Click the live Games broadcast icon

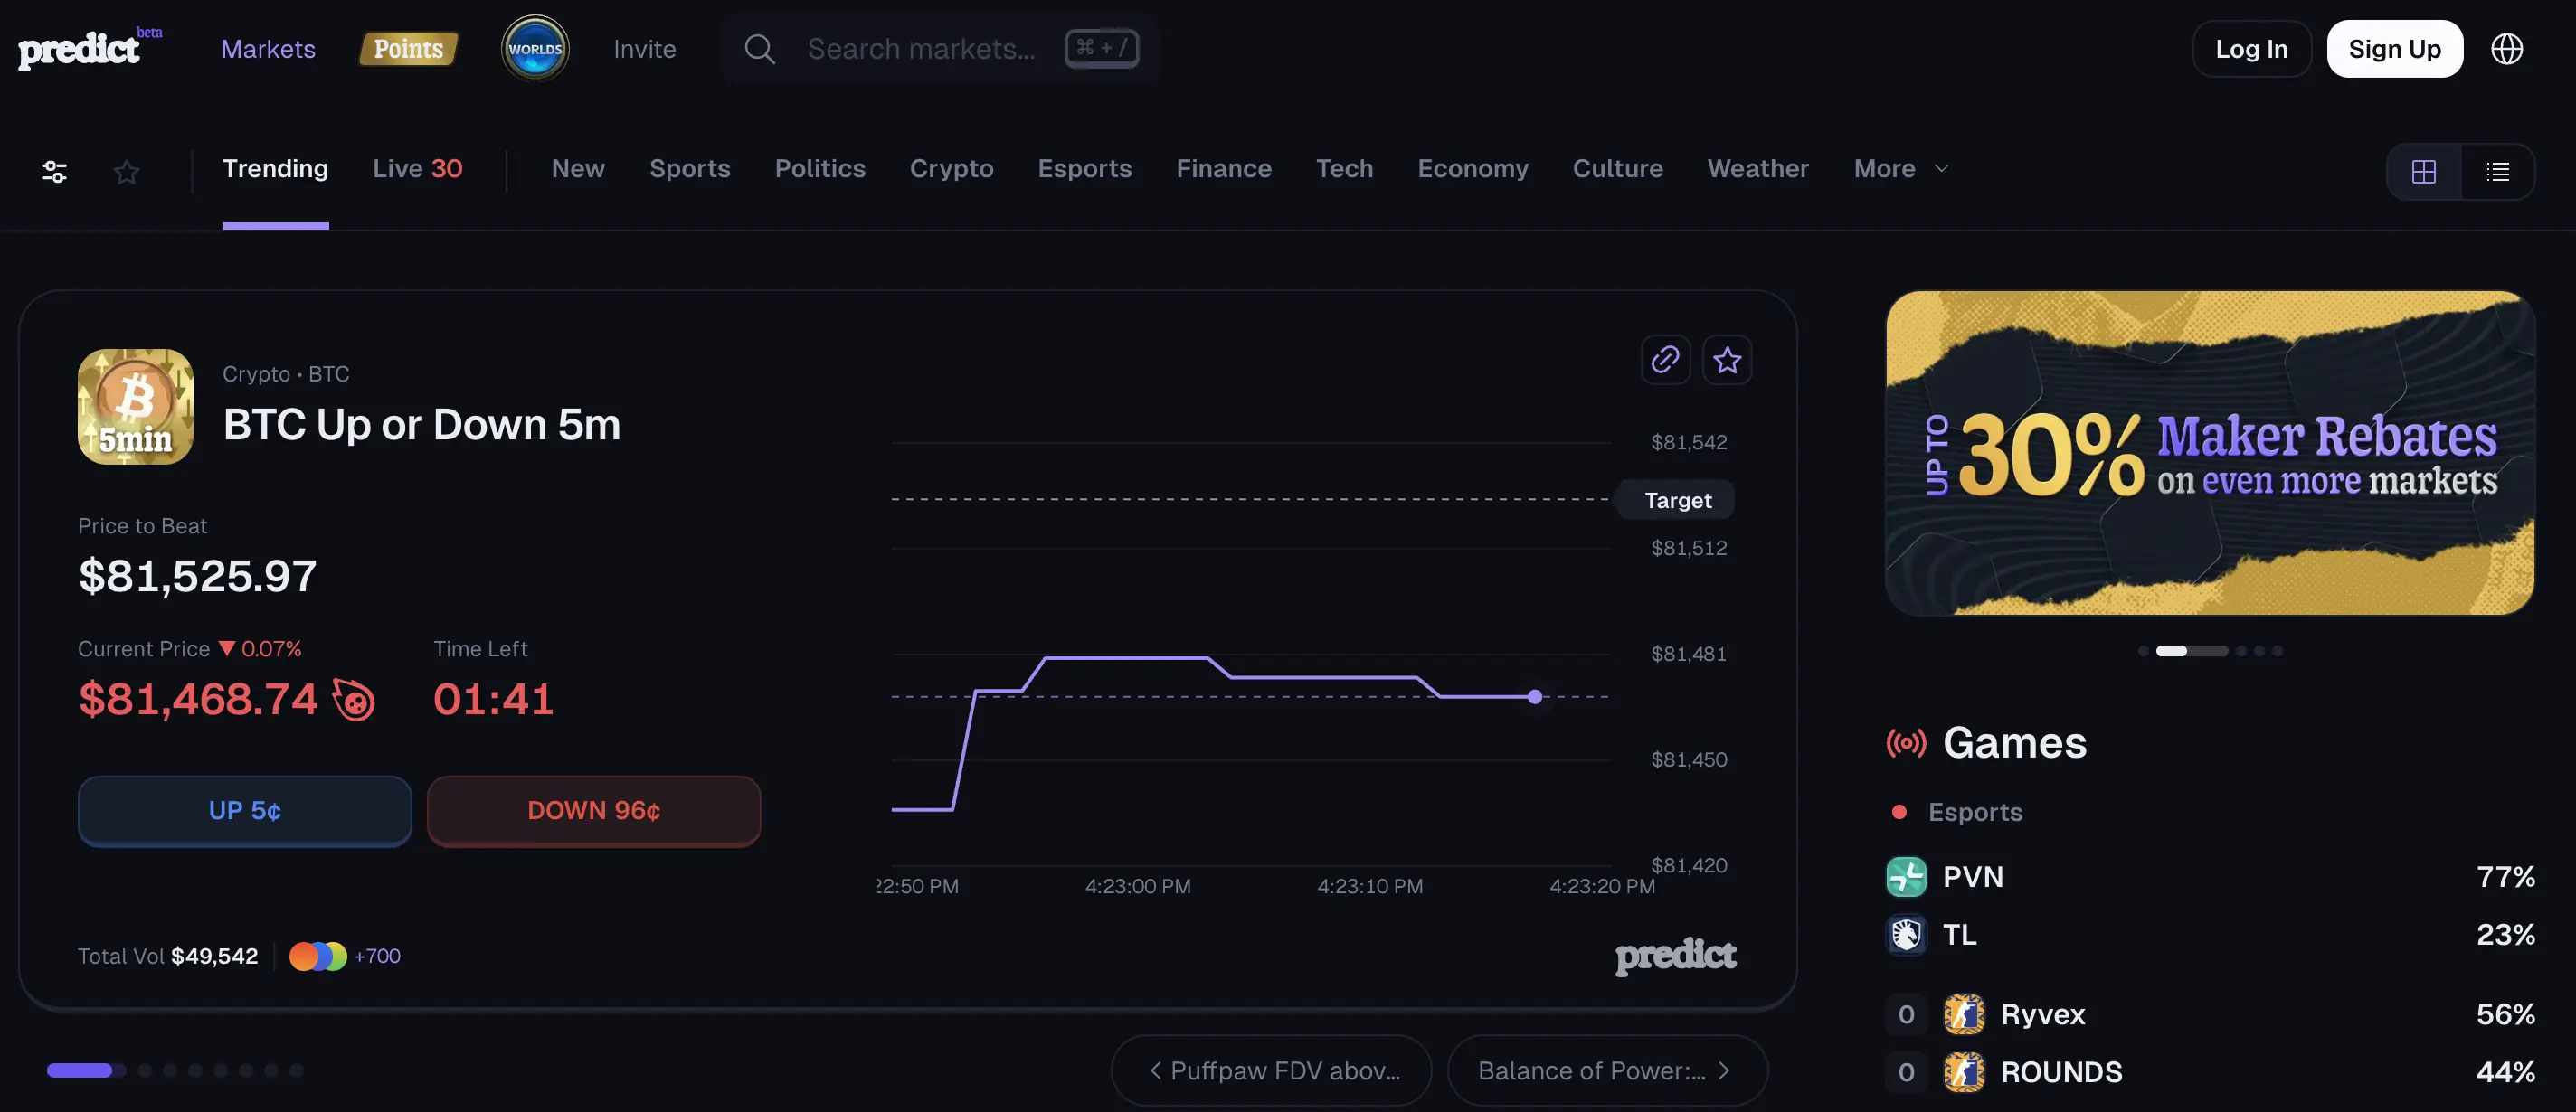tap(1906, 743)
